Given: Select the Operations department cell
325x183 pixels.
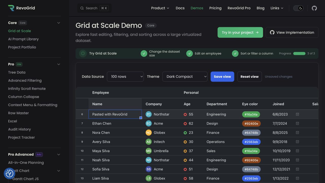Looking at the screenshot, I should (221, 142).
